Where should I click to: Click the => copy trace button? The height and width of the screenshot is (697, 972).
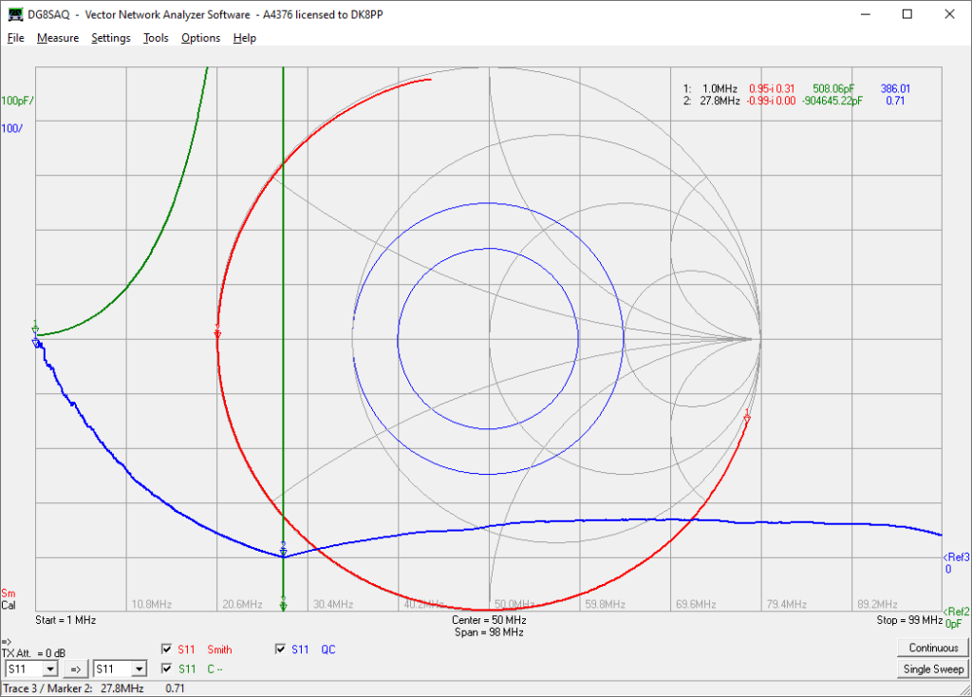point(75,669)
